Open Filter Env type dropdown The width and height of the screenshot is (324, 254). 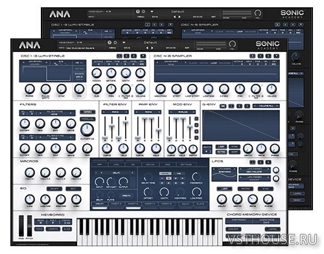(115, 112)
